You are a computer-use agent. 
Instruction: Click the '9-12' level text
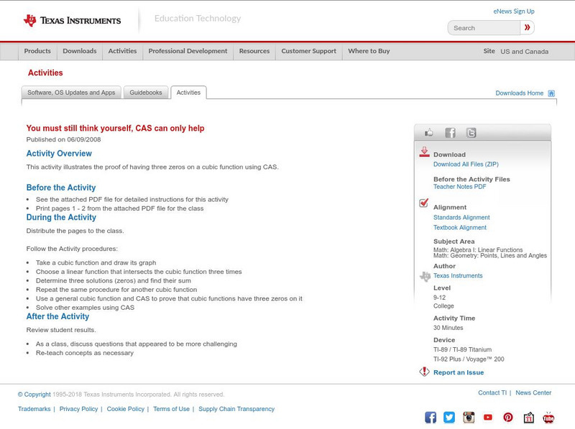click(439, 298)
